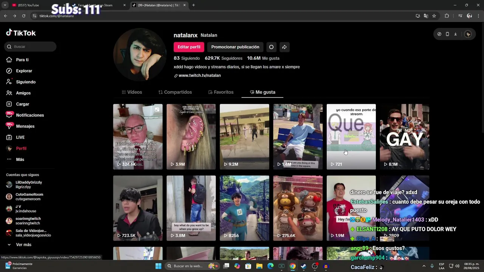Open the 324.6K views old man video
Screen dimensions: 484x272
138,137
